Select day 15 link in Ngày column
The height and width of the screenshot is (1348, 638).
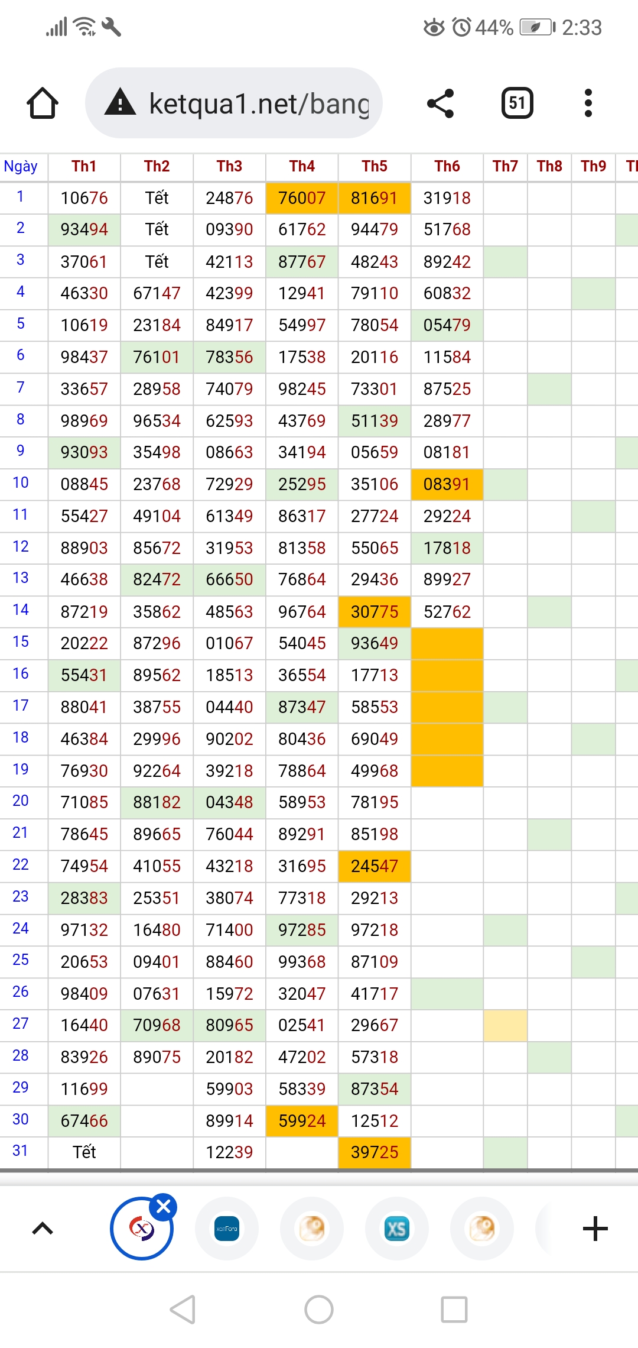tap(21, 641)
